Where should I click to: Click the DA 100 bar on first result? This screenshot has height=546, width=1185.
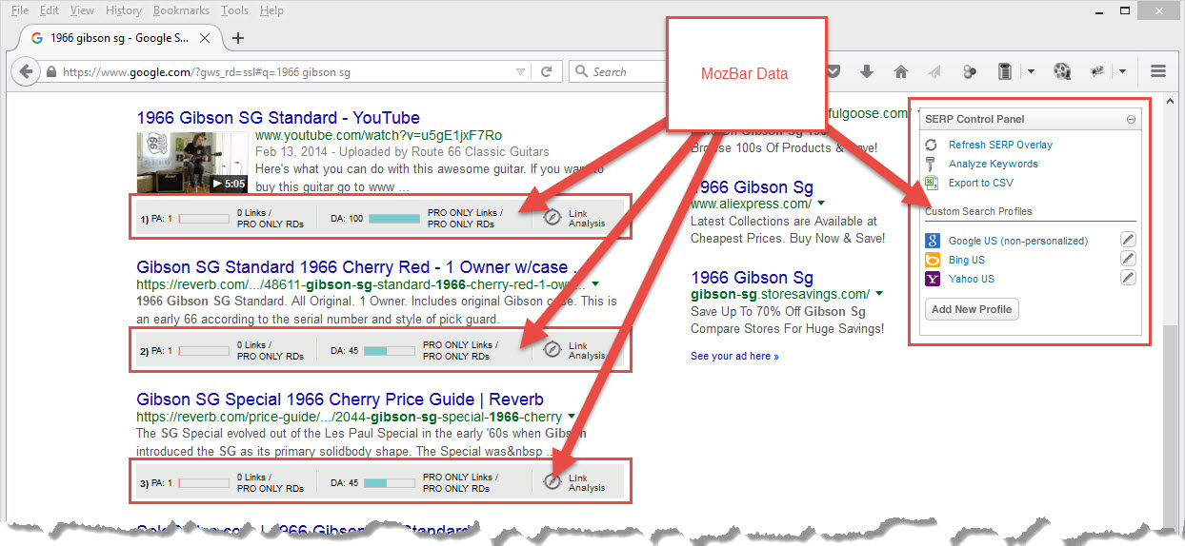coord(393,218)
